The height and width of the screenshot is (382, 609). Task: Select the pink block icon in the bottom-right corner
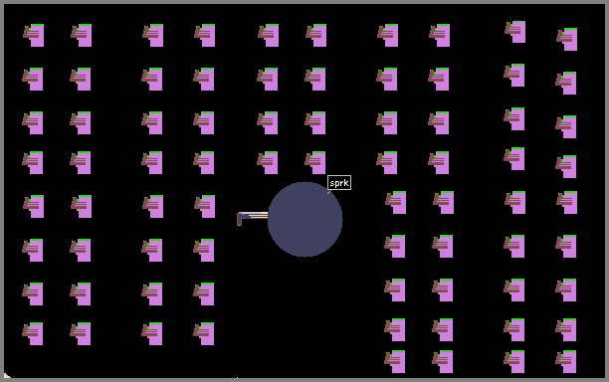566,361
